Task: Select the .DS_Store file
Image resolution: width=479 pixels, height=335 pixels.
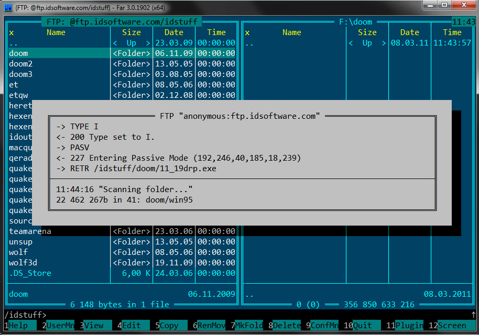Action: point(30,273)
